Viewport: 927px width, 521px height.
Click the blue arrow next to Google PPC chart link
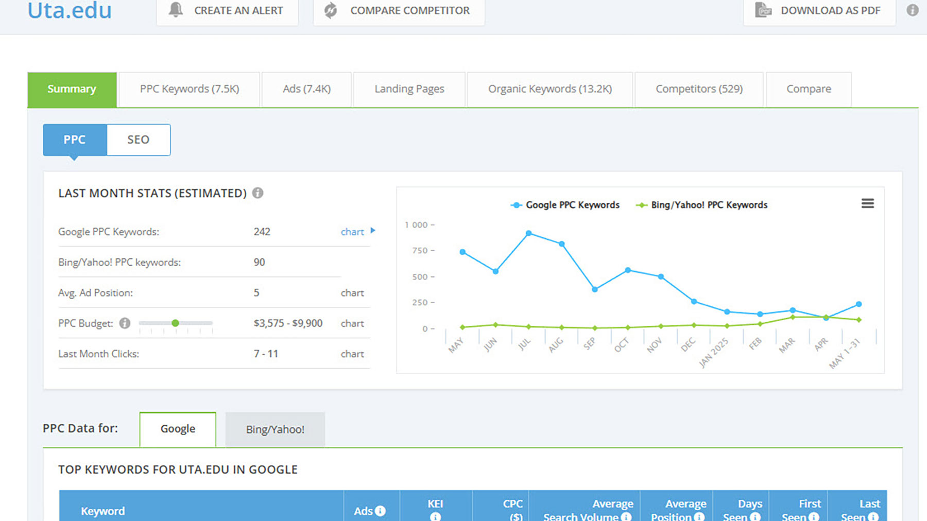point(373,231)
